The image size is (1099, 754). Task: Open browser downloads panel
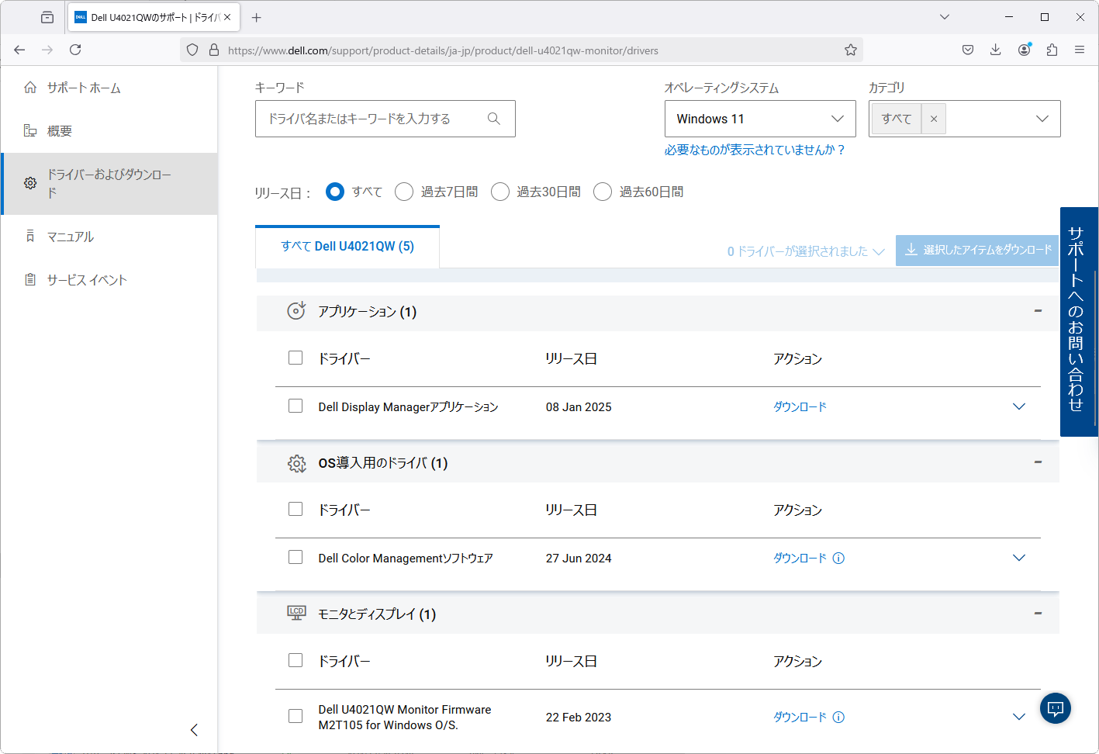tap(996, 50)
